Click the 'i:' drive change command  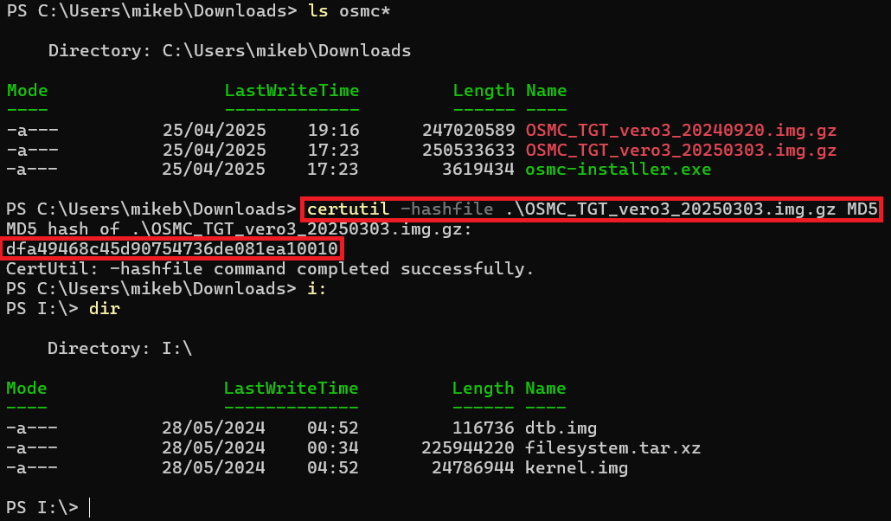coord(317,289)
